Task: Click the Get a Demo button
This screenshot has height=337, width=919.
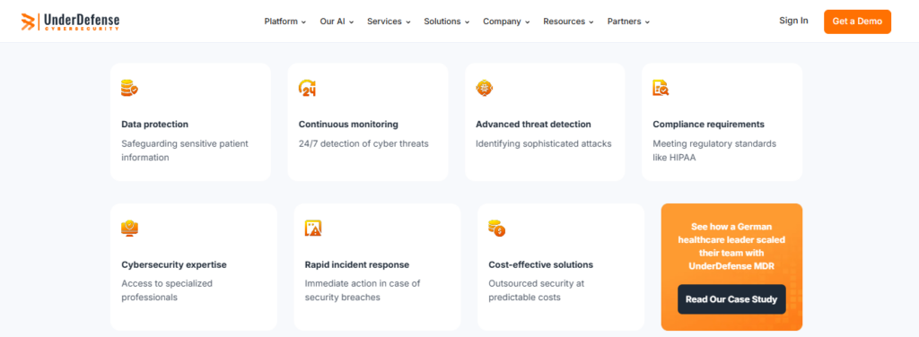Action: tap(857, 22)
